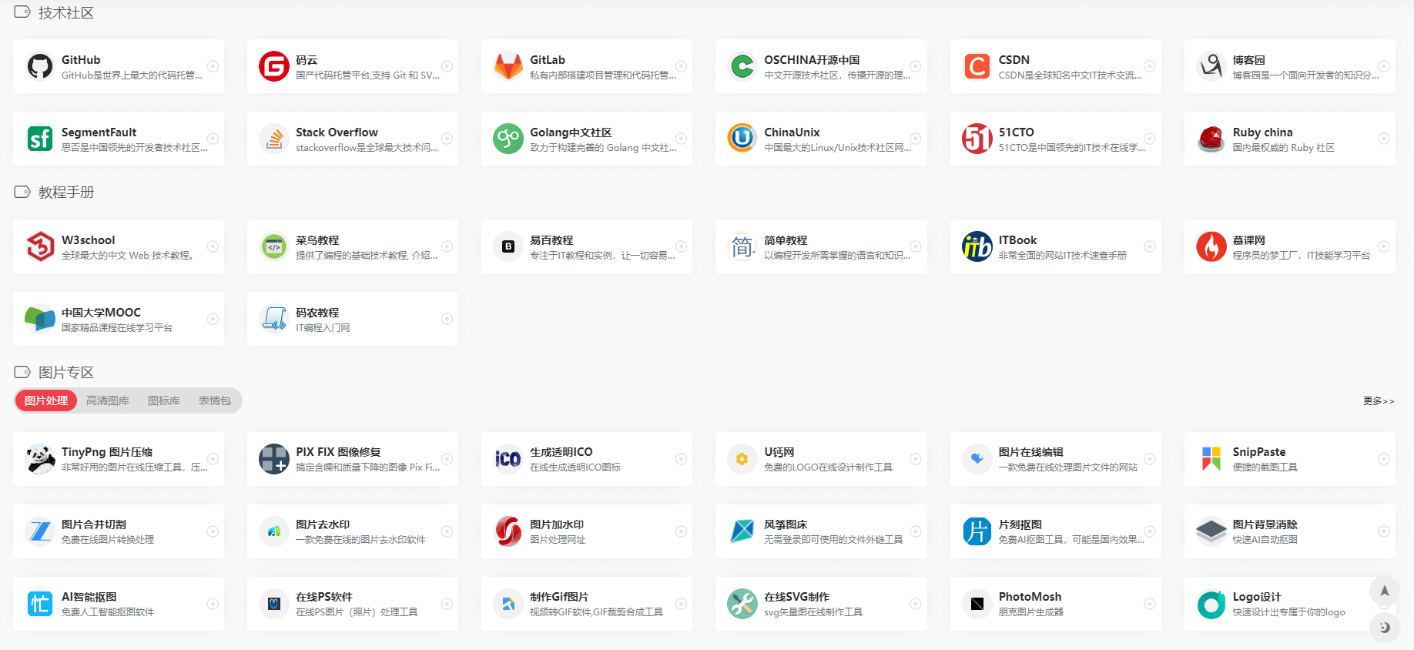The image size is (1414, 650).
Task: Click the 风筝图床 kite icon
Action: [742, 531]
